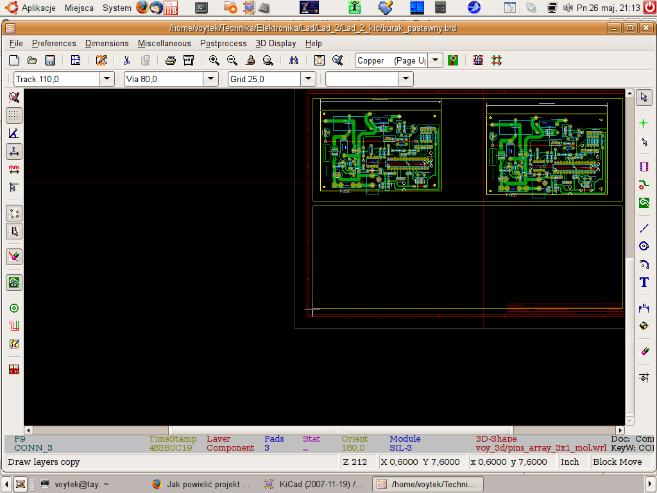This screenshot has width=657, height=493.
Task: Open the Postprocess menu
Action: (x=223, y=43)
